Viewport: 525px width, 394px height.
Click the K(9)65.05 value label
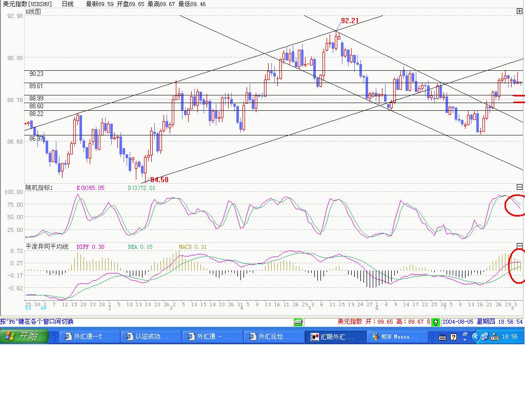[90, 188]
